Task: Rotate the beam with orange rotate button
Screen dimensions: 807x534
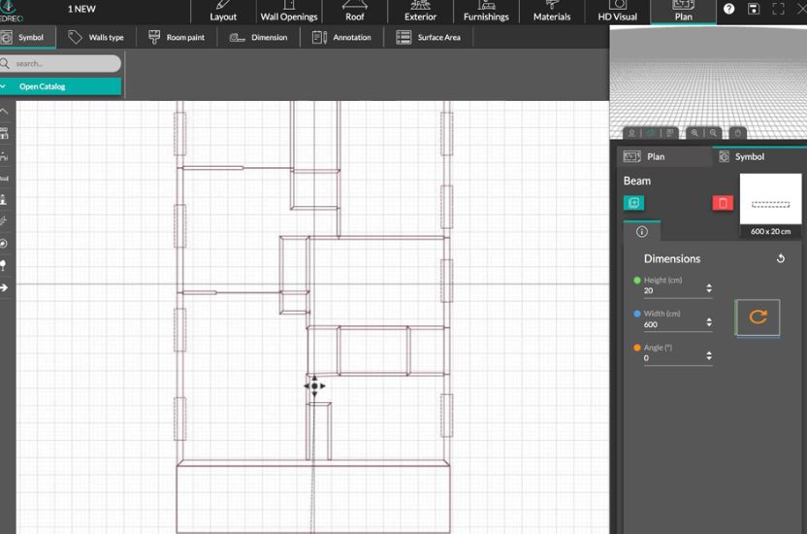Action: [x=758, y=317]
